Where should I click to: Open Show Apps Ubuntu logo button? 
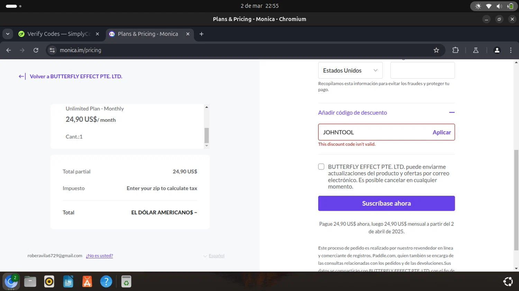point(508,282)
